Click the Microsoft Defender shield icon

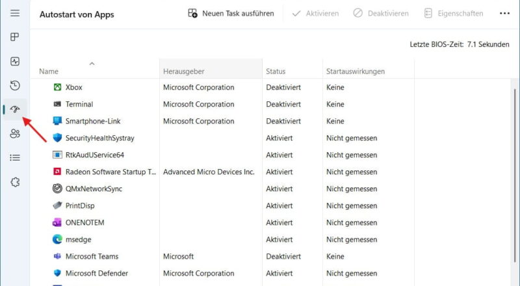57,273
